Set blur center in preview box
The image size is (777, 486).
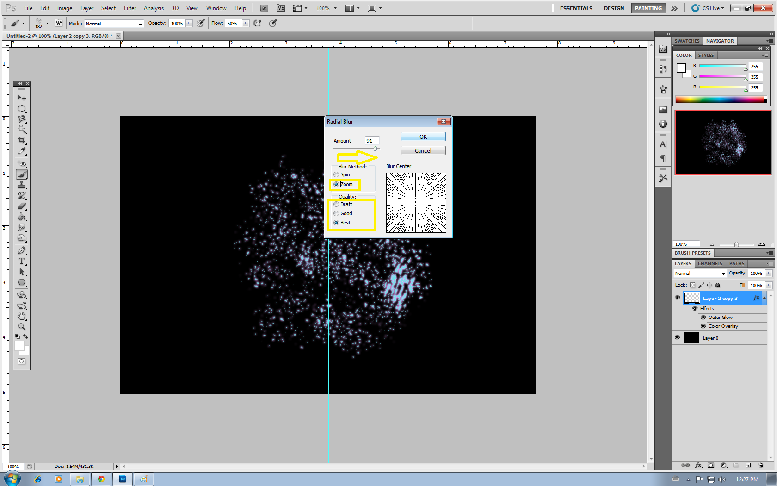pos(416,203)
